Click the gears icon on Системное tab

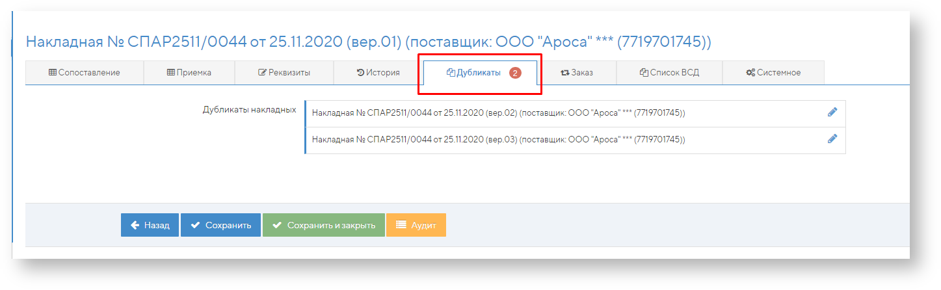point(750,73)
